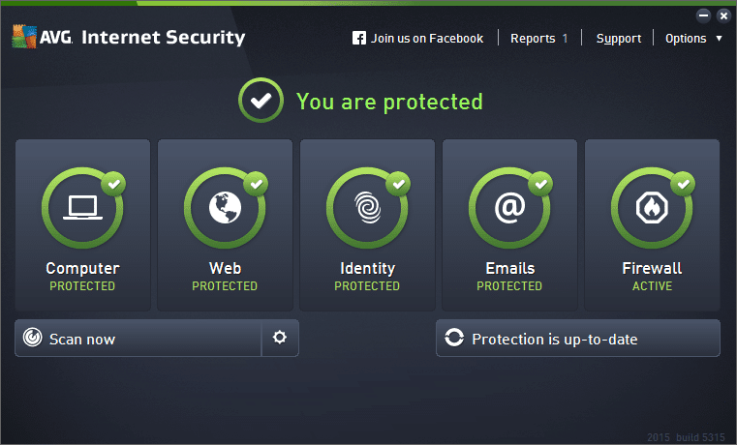
Task: Click Protection is up-to-date button
Action: (578, 339)
